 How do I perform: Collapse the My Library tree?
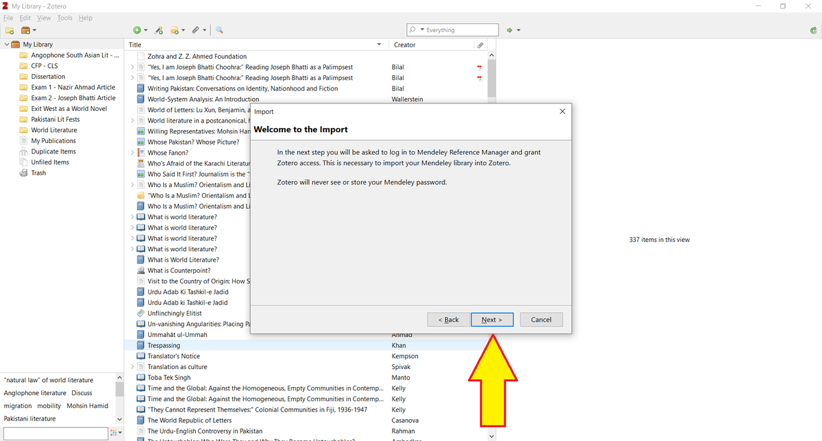tap(6, 45)
